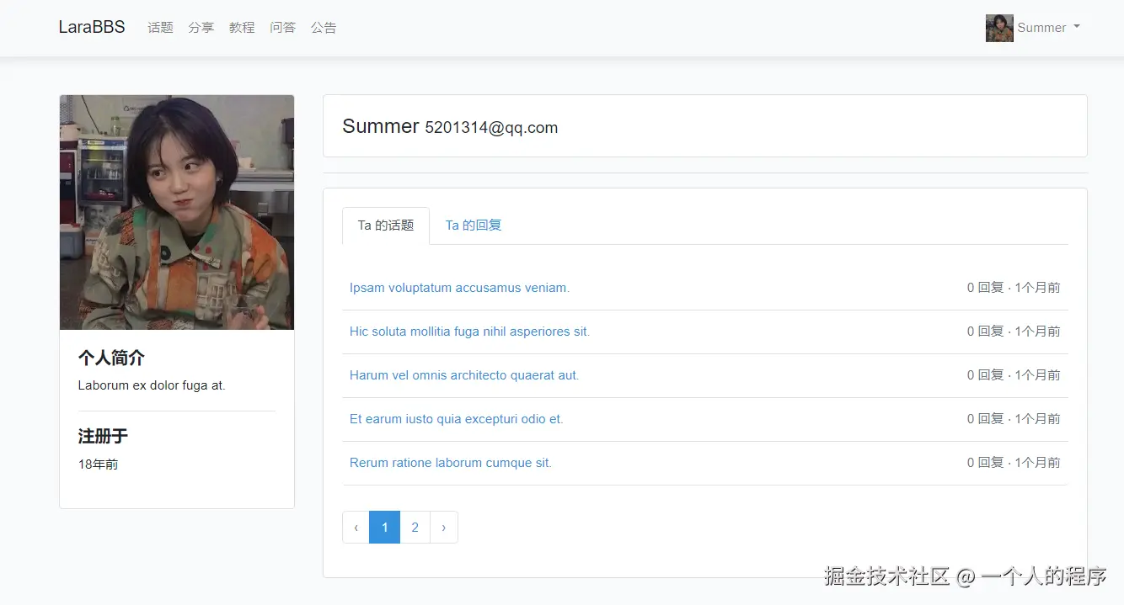Click the 个人简介 heading
This screenshot has width=1124, height=605.
111,358
